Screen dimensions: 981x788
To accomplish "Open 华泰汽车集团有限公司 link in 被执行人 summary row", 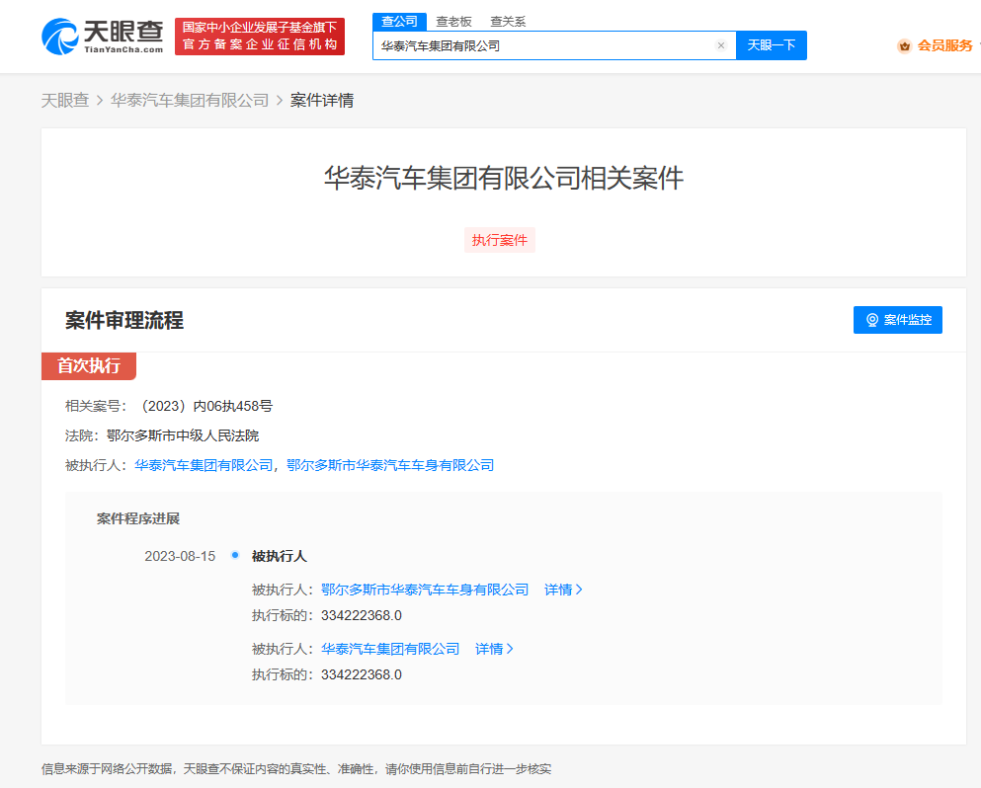I will click(204, 465).
